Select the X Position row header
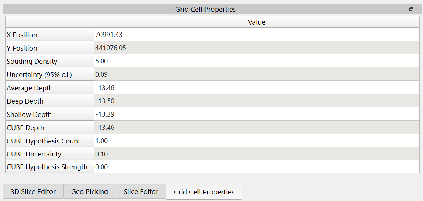This screenshot has height=201, width=423. click(x=50, y=35)
